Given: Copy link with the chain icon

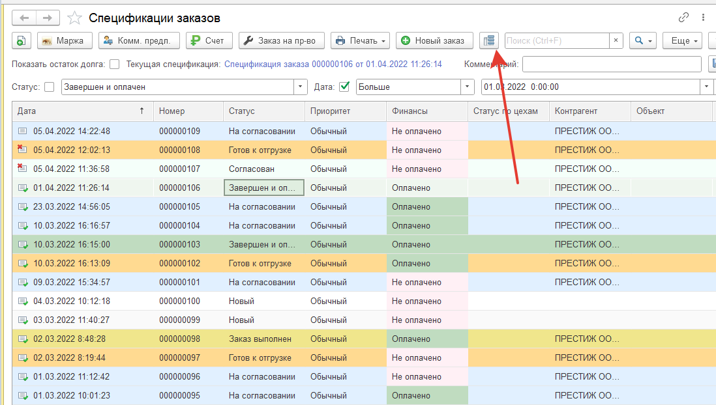Looking at the screenshot, I should pyautogui.click(x=683, y=18).
